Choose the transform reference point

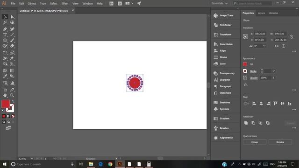click(245, 36)
